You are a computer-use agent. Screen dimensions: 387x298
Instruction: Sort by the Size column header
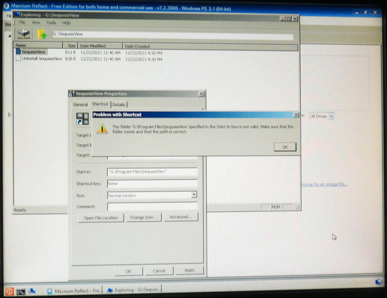(71, 46)
